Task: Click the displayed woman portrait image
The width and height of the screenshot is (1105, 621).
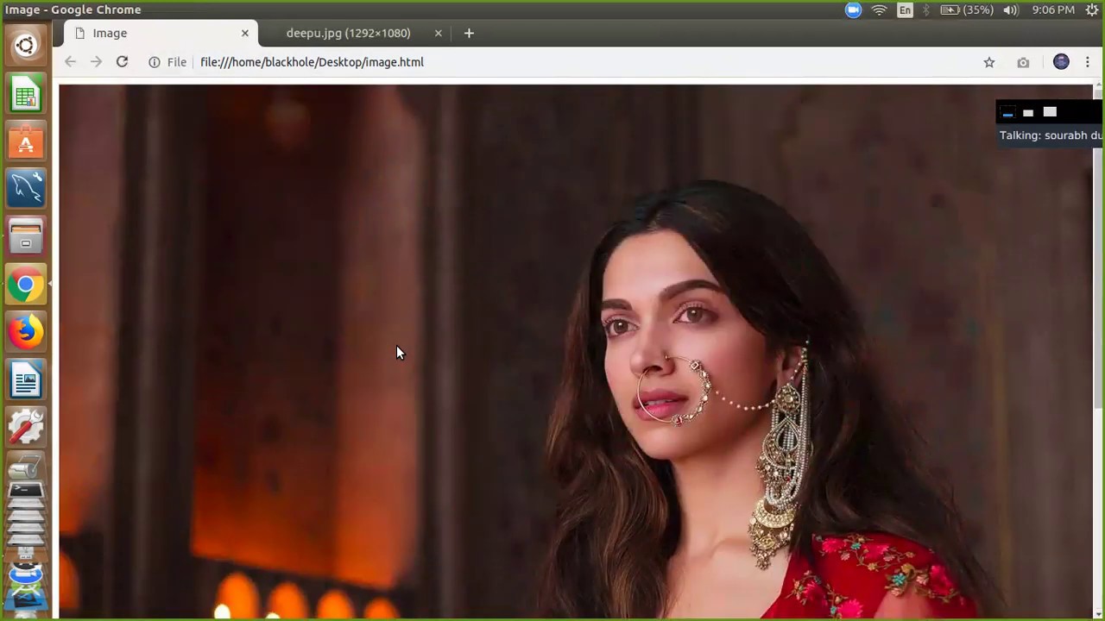Action: 576,351
